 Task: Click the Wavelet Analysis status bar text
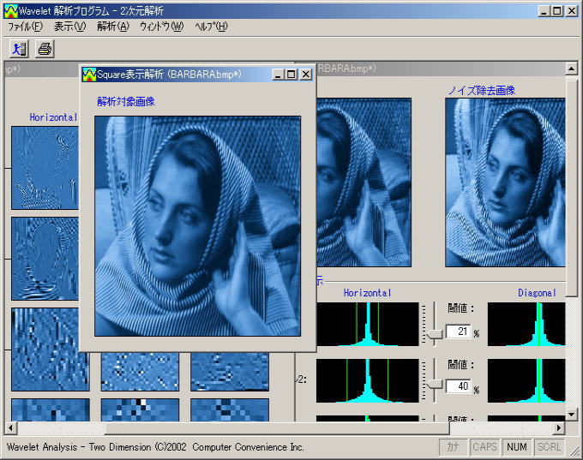pos(155,446)
